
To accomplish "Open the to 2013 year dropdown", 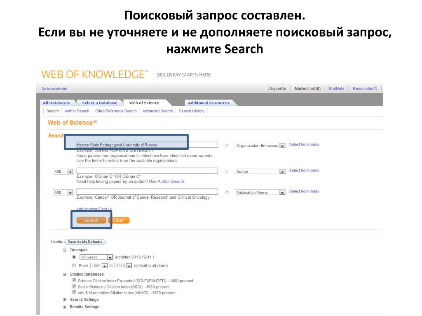I will 123,266.
